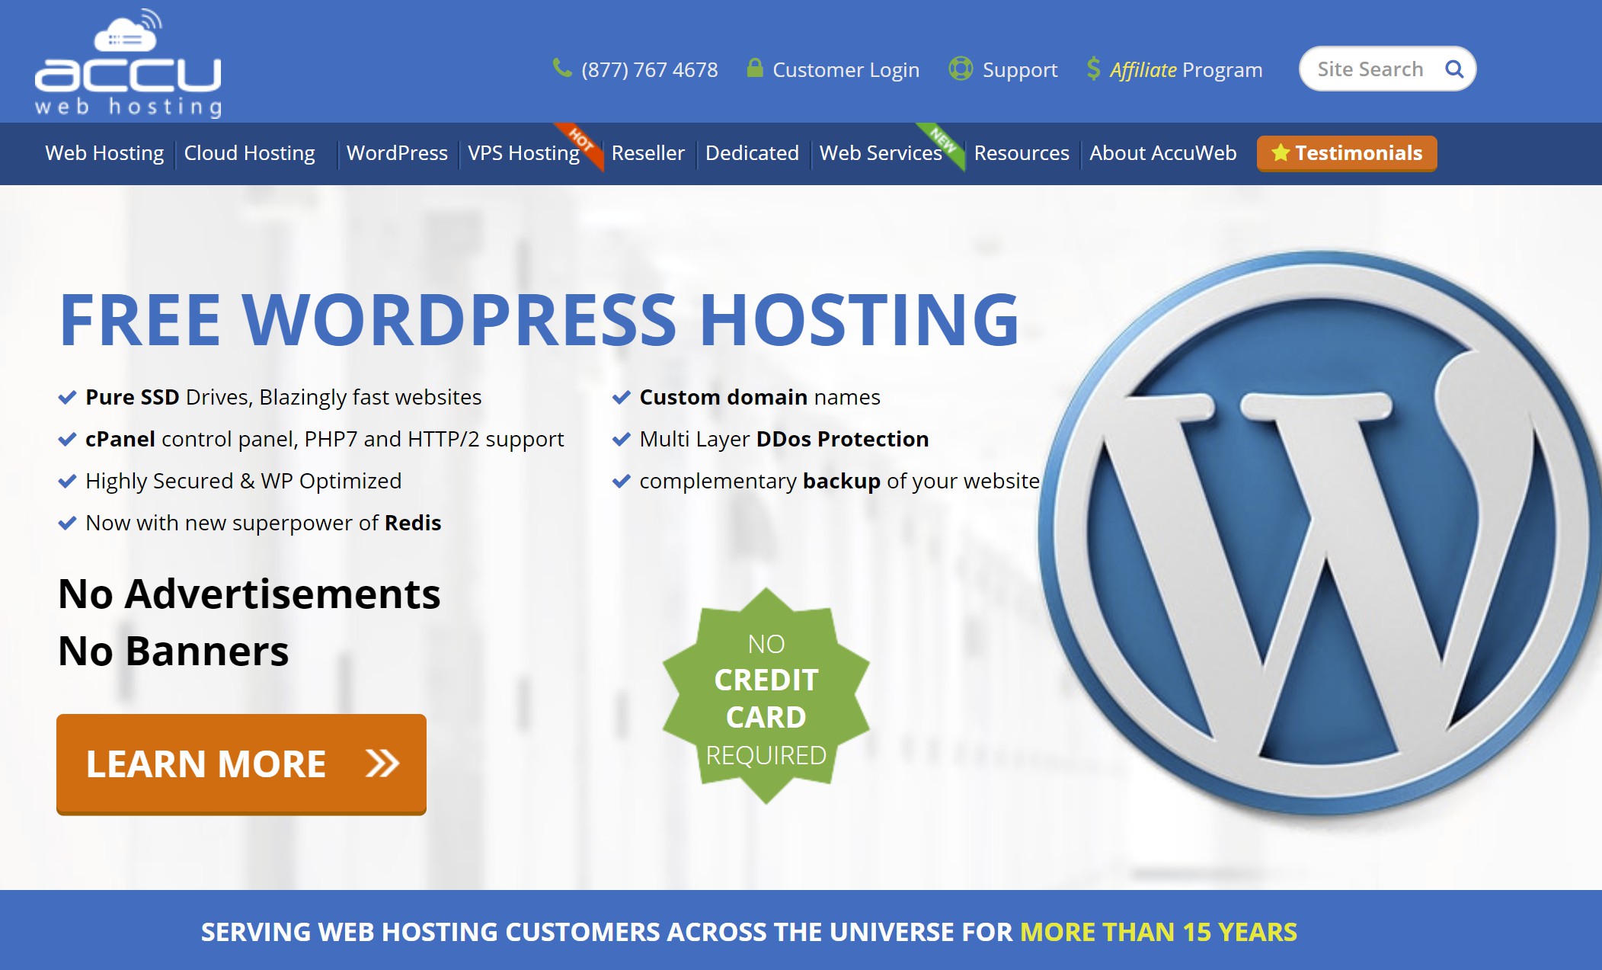The height and width of the screenshot is (970, 1602).
Task: Expand the Reseller hosting options
Action: (x=645, y=152)
